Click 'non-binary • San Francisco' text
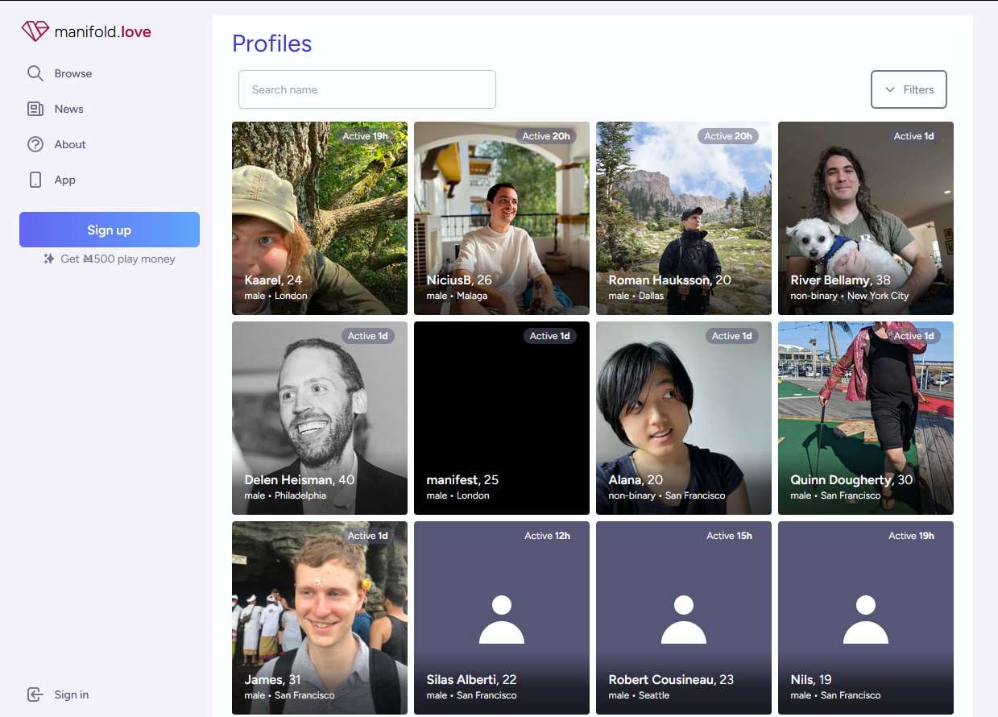 [667, 495]
